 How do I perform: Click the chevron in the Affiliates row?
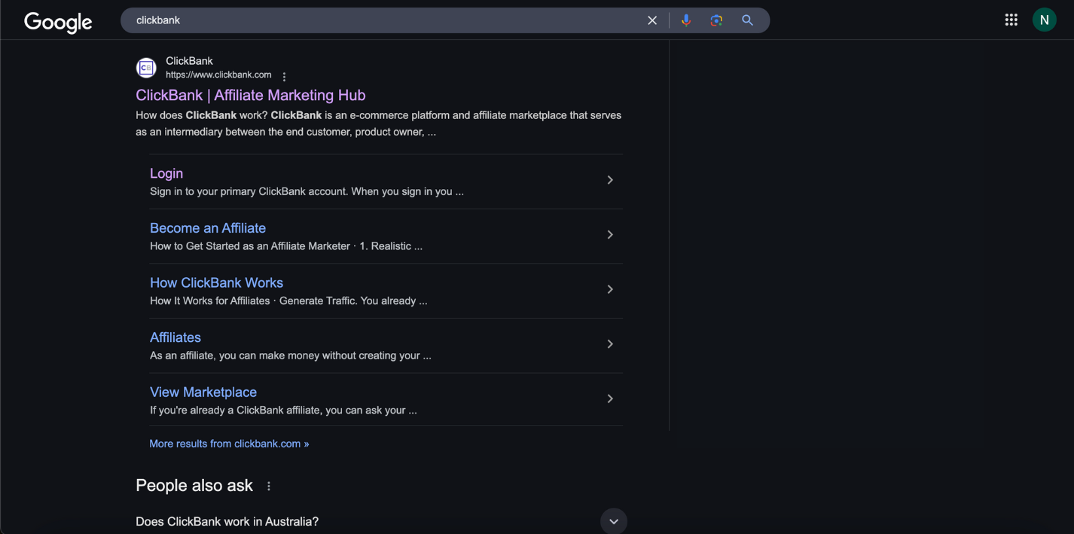tap(610, 344)
